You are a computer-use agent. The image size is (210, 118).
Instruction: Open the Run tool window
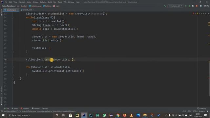pos(7,108)
